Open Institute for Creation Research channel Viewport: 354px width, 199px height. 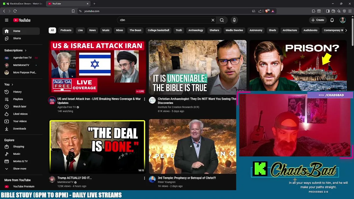point(178,107)
